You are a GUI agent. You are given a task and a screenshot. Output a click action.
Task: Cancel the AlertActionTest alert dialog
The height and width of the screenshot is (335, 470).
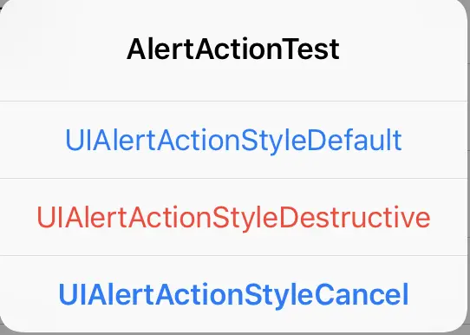coord(233,294)
